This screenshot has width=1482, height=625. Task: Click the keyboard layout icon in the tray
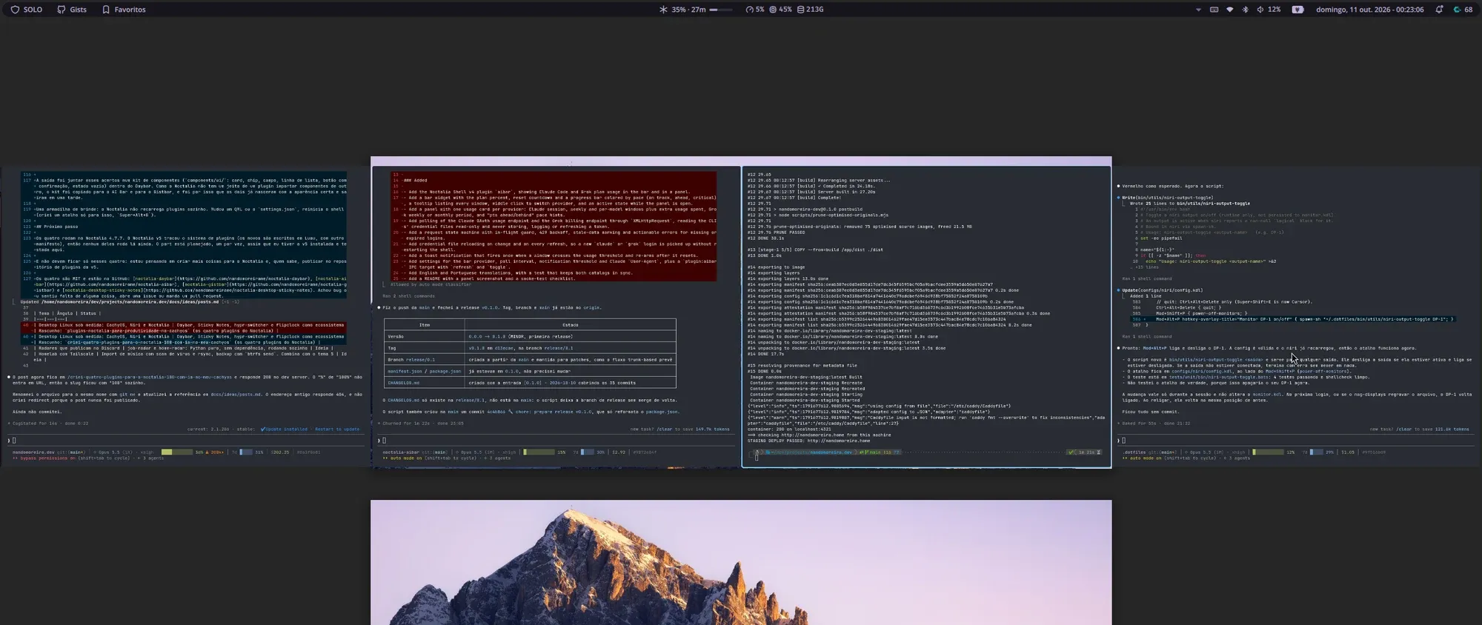click(1214, 10)
